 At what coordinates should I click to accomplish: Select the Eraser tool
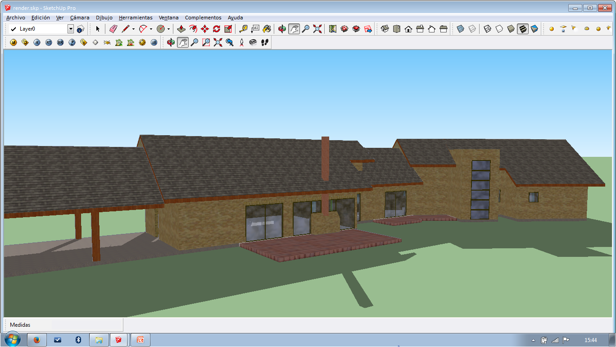click(x=113, y=29)
